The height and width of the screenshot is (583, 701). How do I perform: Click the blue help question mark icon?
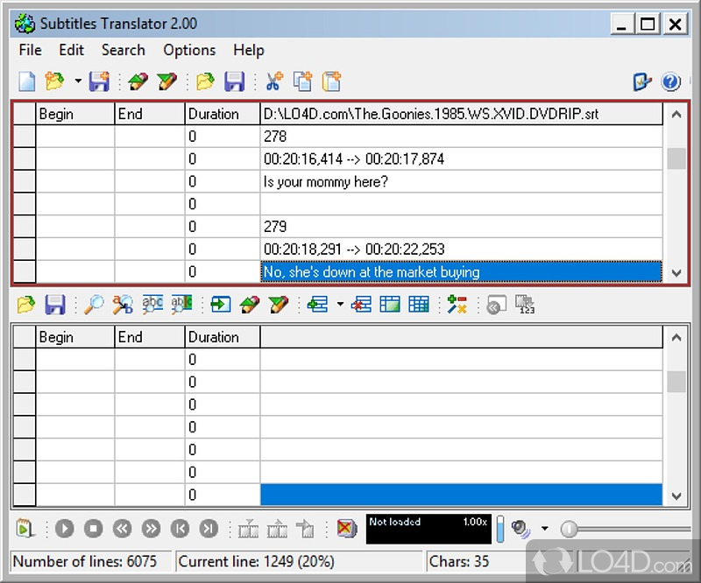[x=671, y=82]
